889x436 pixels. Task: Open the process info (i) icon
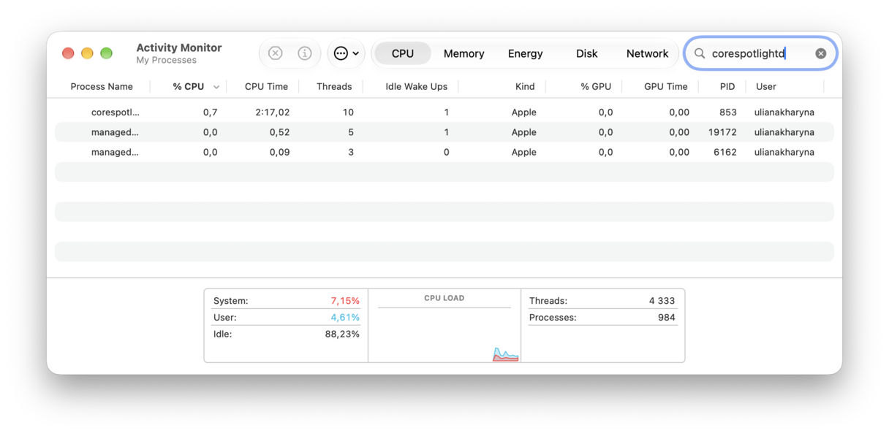click(305, 53)
